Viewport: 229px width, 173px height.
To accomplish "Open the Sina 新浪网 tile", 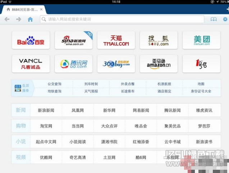I will (x=73, y=40).
